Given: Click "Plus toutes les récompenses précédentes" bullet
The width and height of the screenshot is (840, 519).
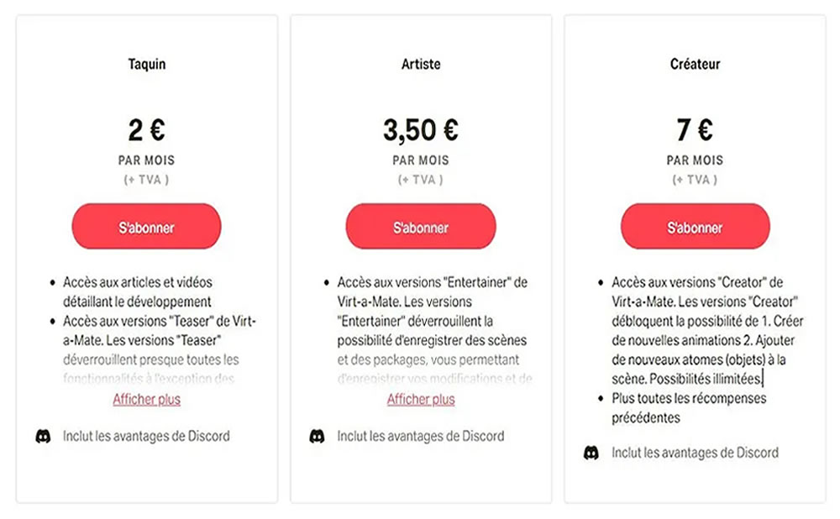Looking at the screenshot, I should pyautogui.click(x=689, y=408).
